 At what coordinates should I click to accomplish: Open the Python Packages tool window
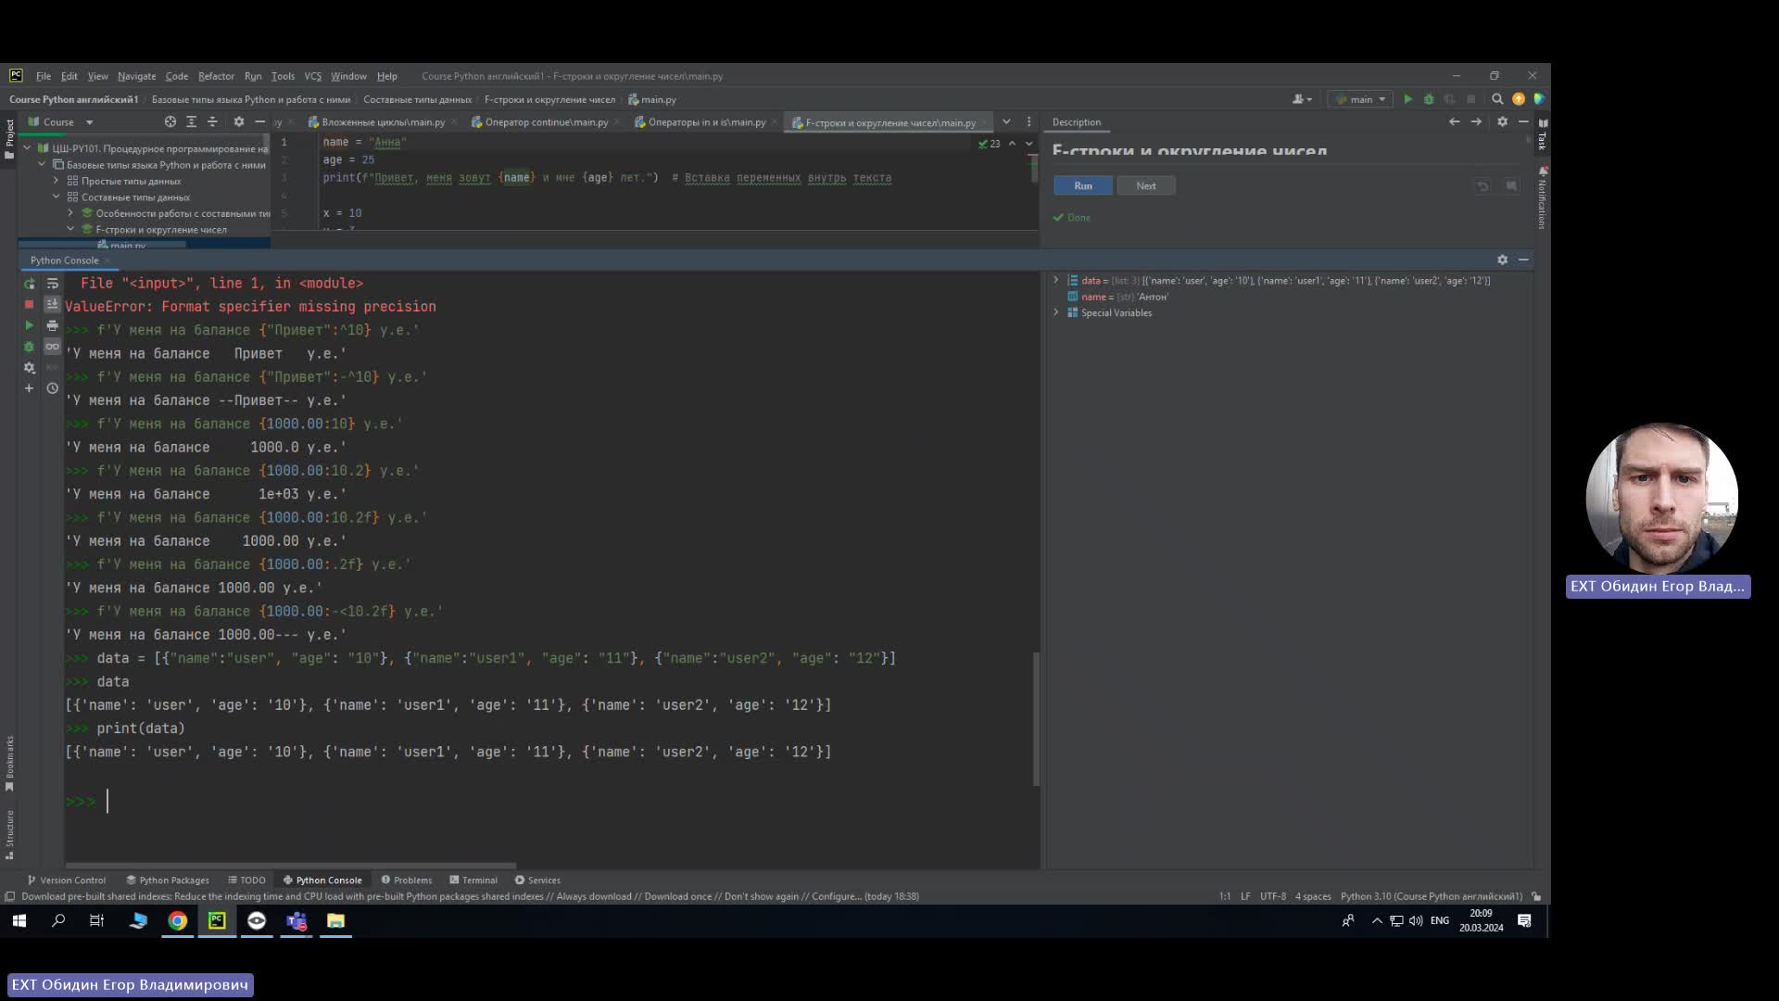[x=168, y=881]
